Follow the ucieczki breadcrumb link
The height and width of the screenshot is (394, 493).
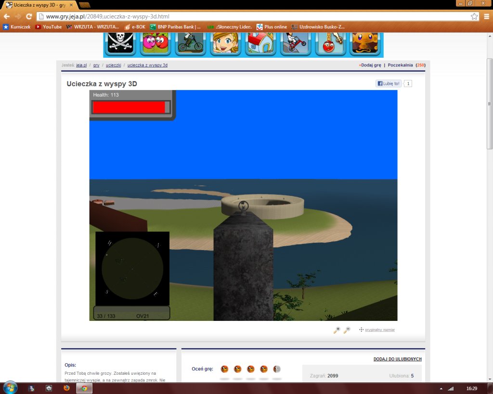[114, 65]
